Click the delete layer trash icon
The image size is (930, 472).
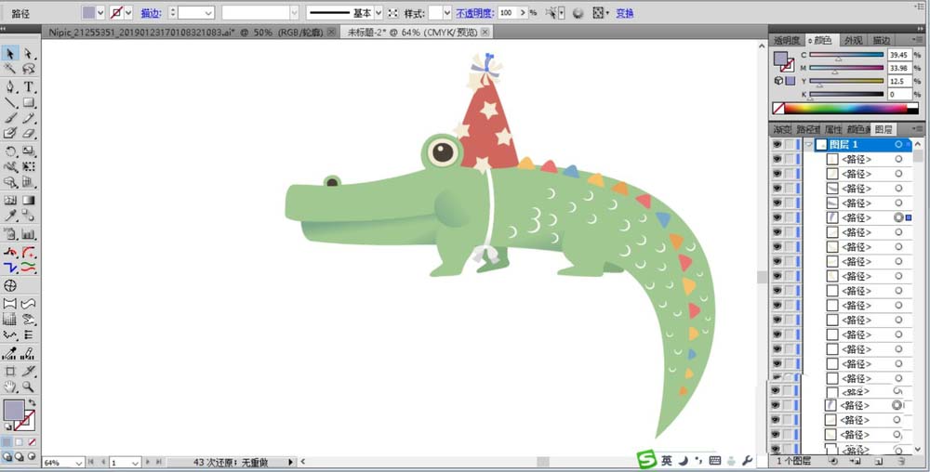[902, 461]
